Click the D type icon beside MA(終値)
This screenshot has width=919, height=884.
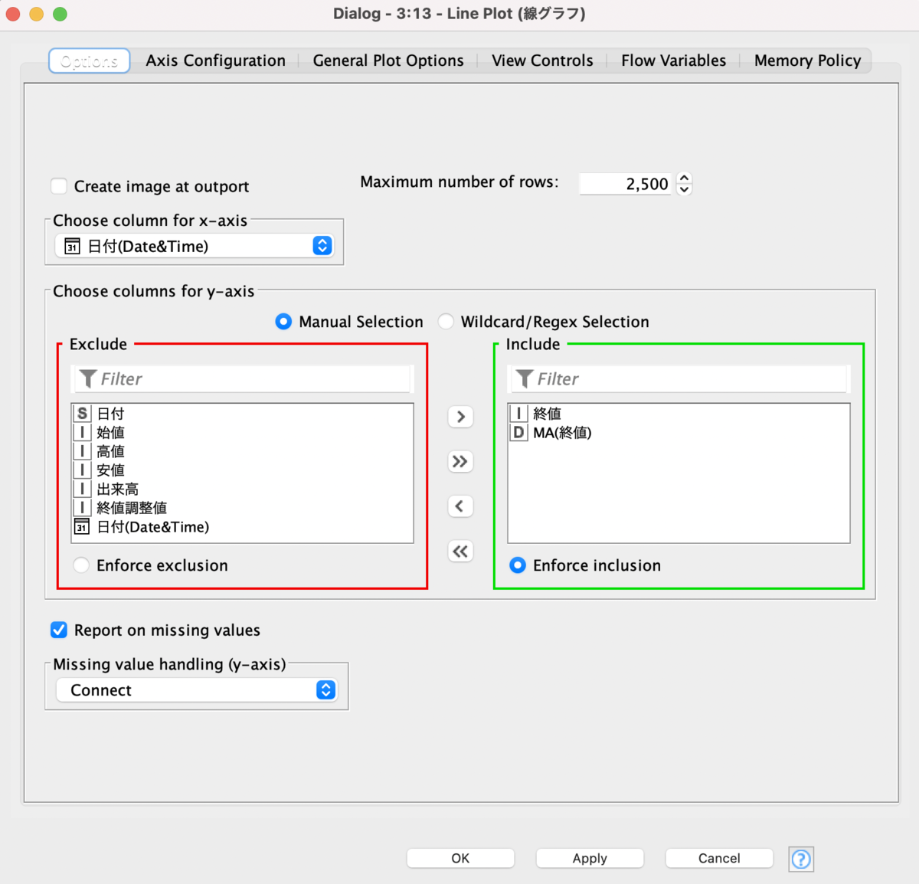pos(518,433)
